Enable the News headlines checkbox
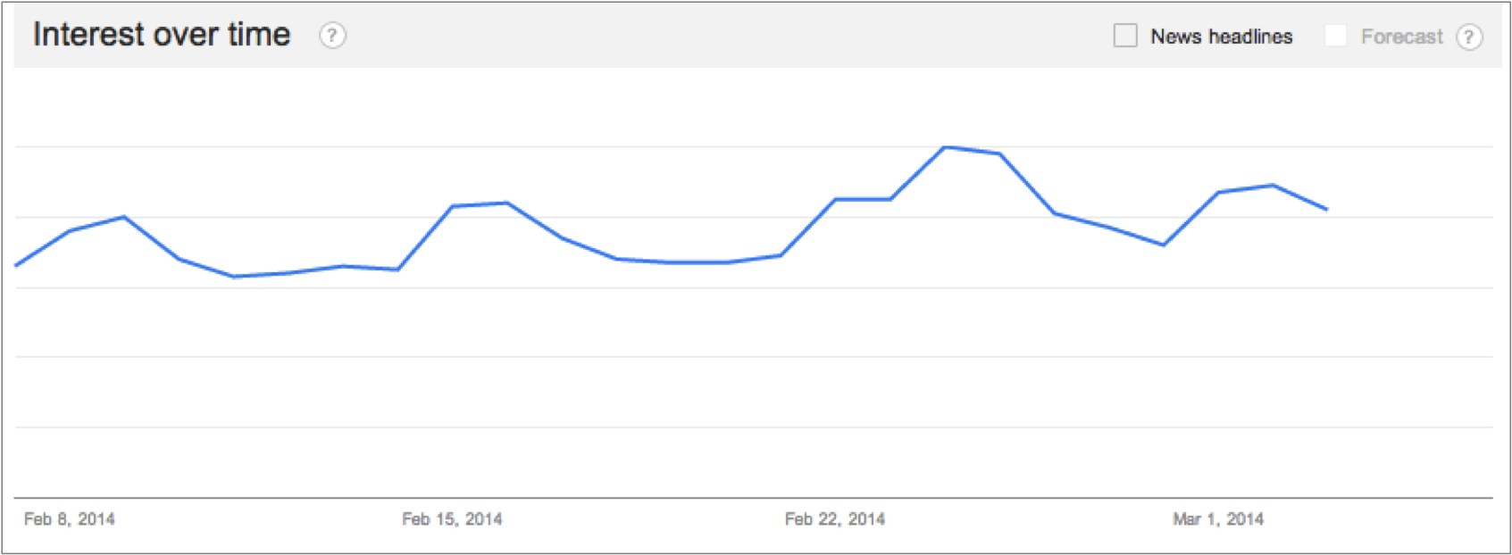The height and width of the screenshot is (555, 1512). coord(1125,36)
